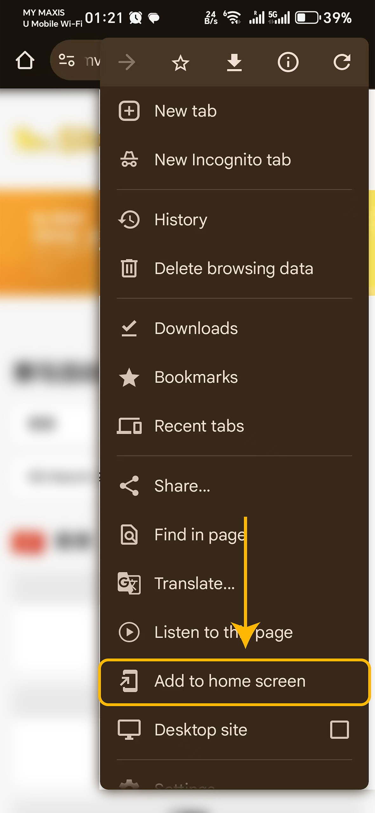Tap the forward navigation arrow
The image size is (375, 813).
(x=127, y=62)
